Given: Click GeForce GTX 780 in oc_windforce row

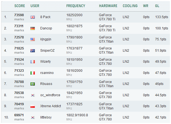Looking at the screenshot, I should tap(105, 95).
